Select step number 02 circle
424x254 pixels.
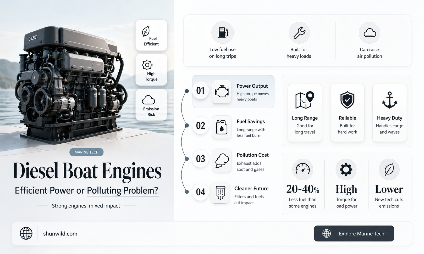click(200, 126)
